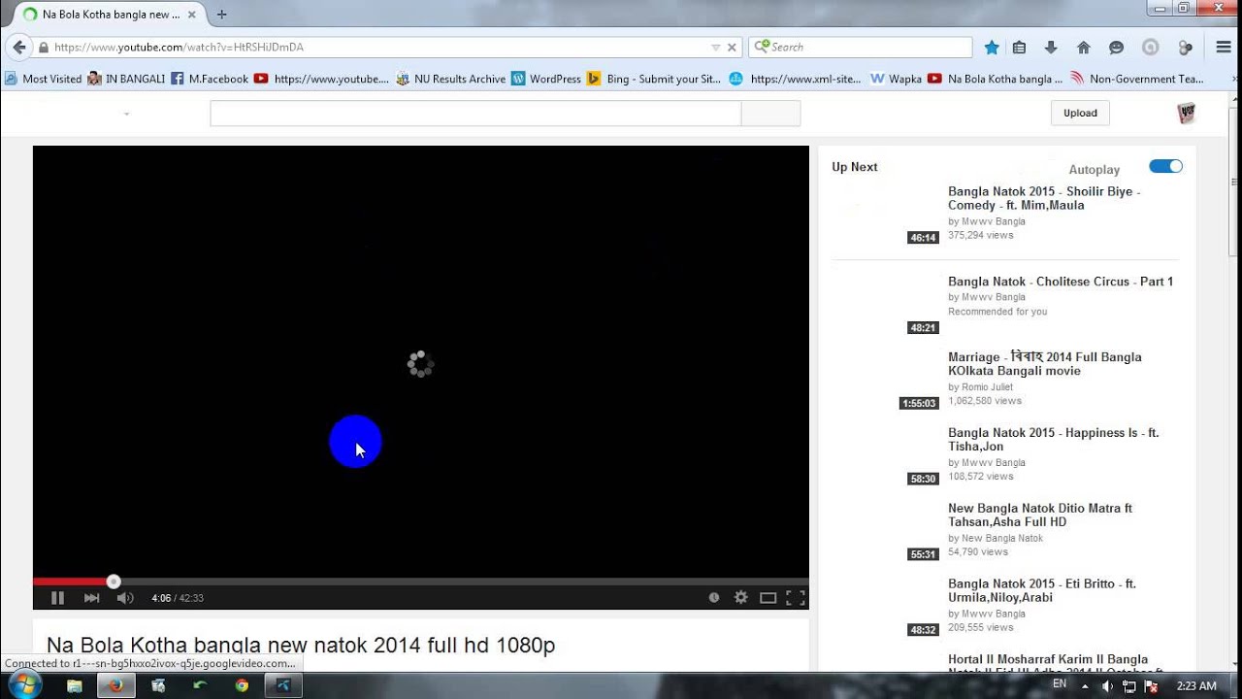
Task: Open Bangla Natok 2015 Happiness Is video
Action: tap(1053, 440)
